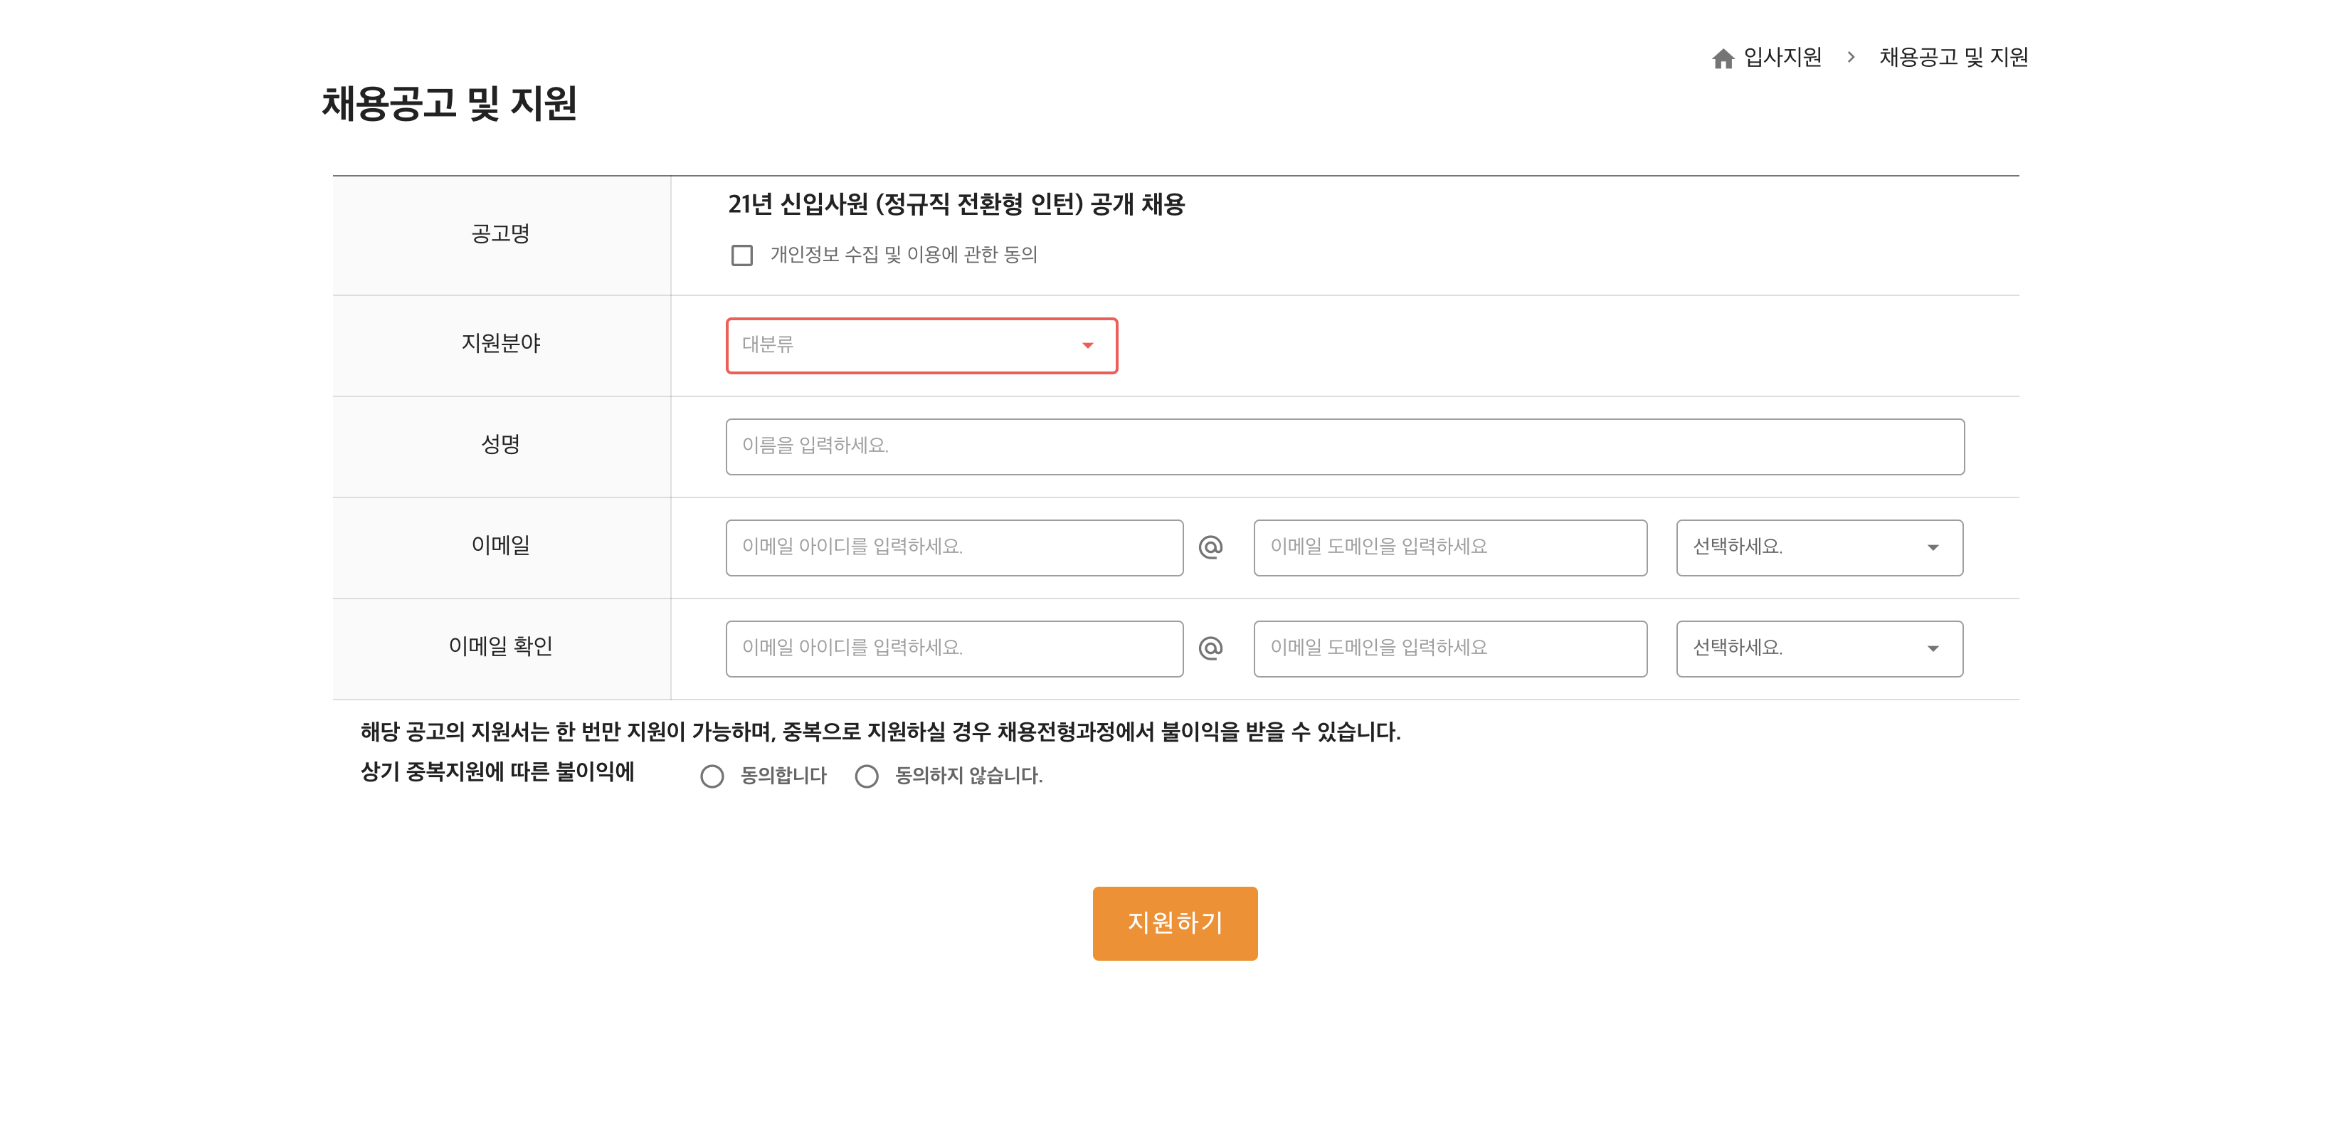Open the 대분류 dropdown for 지원분야

tap(921, 345)
